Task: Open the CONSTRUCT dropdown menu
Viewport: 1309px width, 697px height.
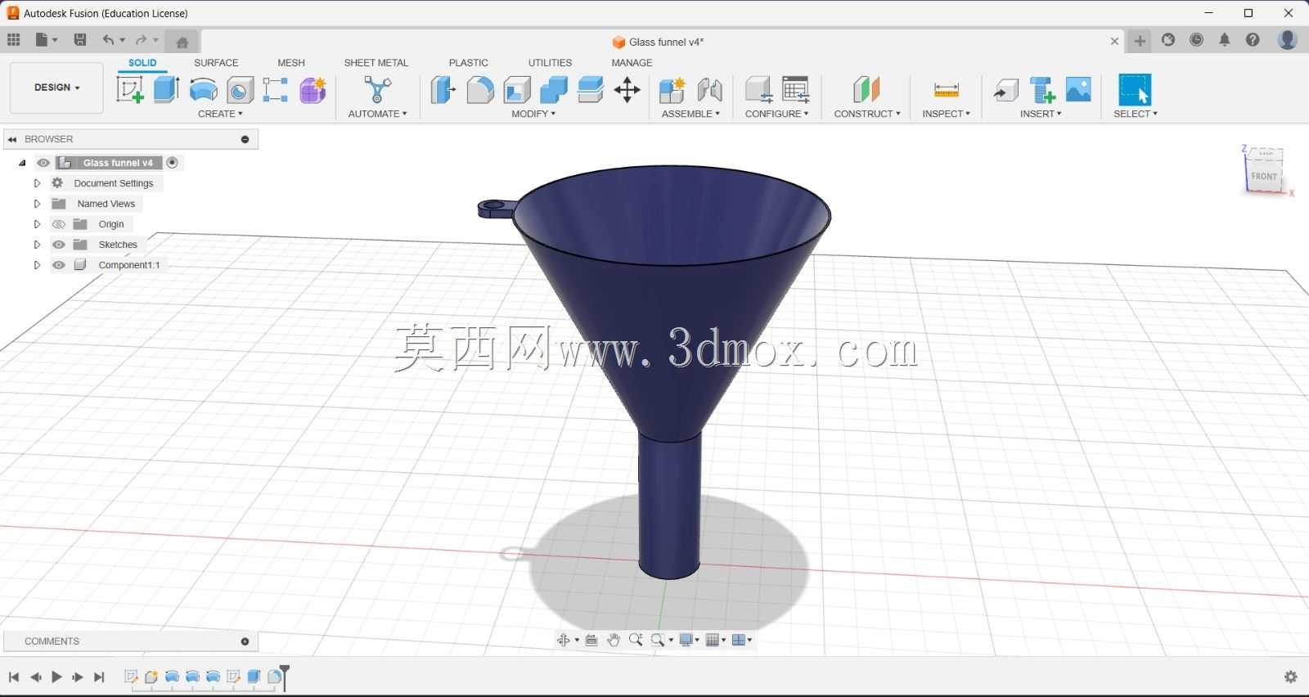Action: (x=867, y=114)
